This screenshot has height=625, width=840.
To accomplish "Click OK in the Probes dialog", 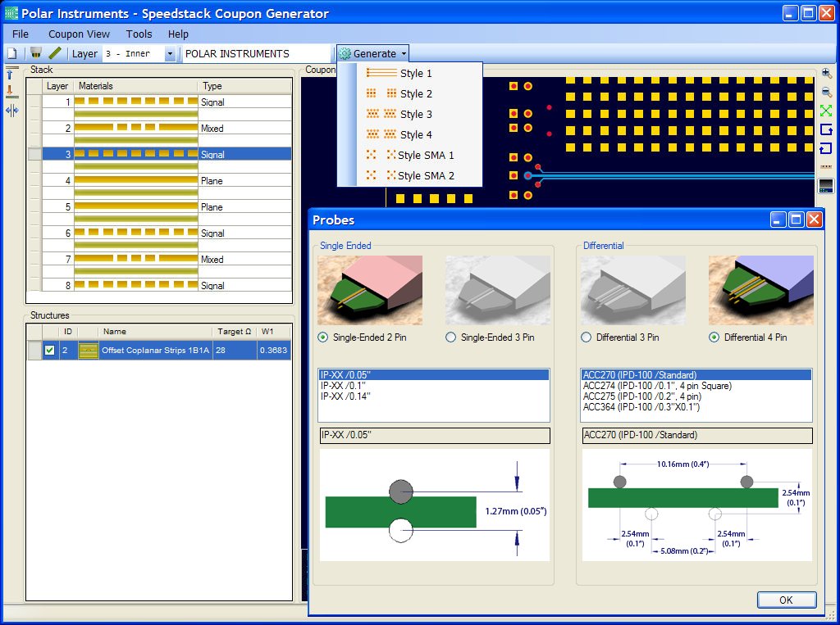I will coord(787,600).
